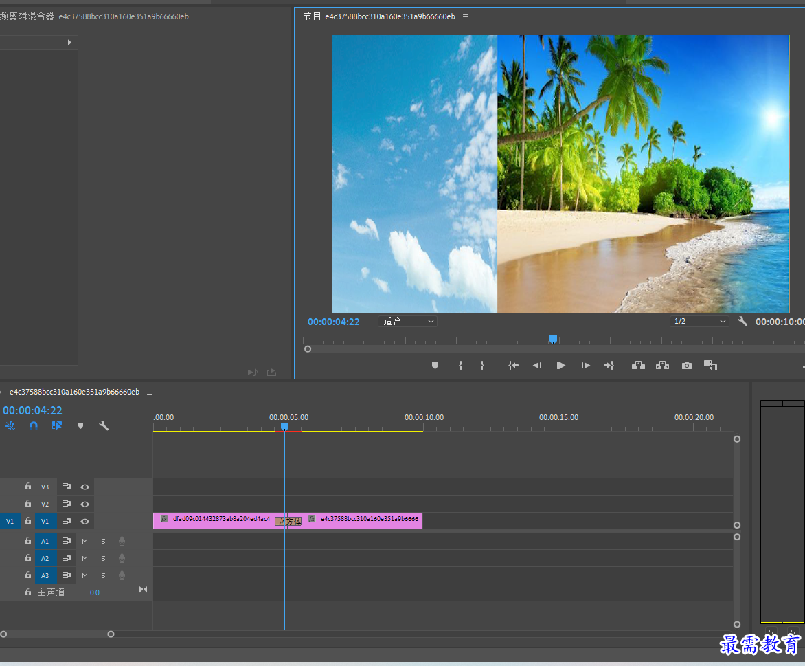The image size is (805, 666).
Task: Toggle A3 track targeting
Action: tap(45, 575)
